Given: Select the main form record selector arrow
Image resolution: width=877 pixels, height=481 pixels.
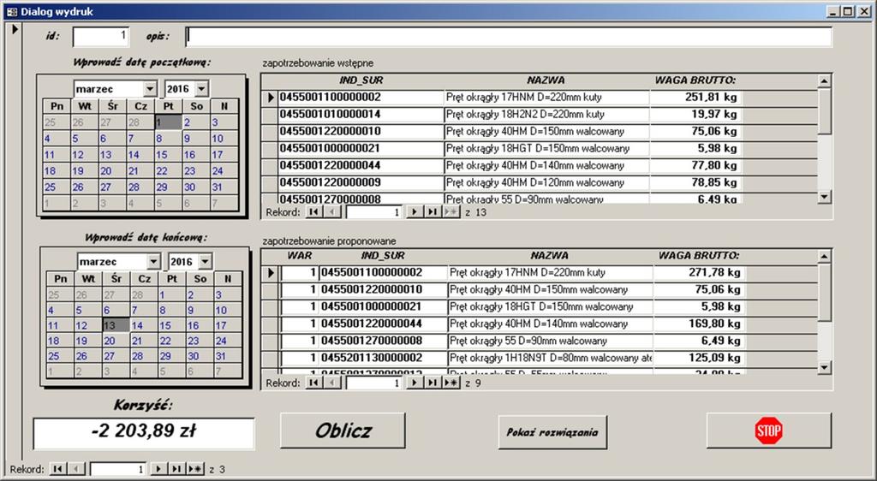Looking at the screenshot, I should [15, 29].
